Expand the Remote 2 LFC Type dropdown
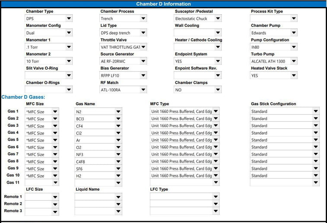This screenshot has height=223, width=327. [184, 204]
